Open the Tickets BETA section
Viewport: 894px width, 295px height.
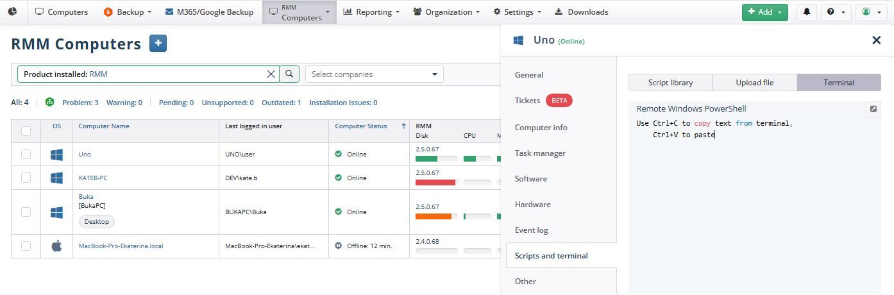[x=543, y=101]
